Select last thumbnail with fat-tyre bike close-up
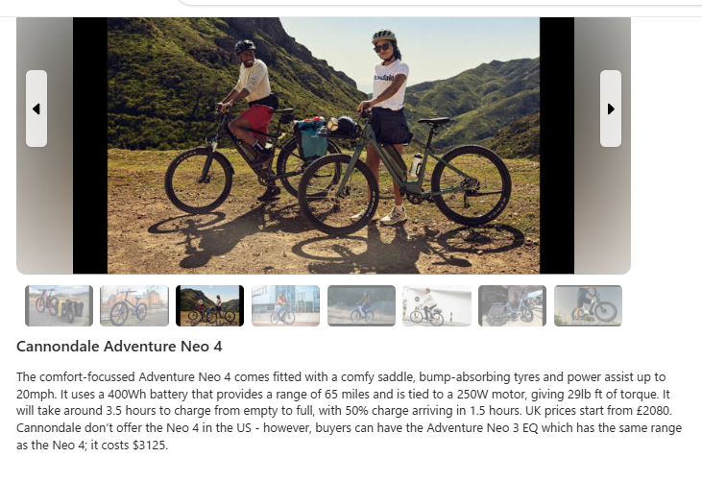702x482 pixels. coord(588,305)
